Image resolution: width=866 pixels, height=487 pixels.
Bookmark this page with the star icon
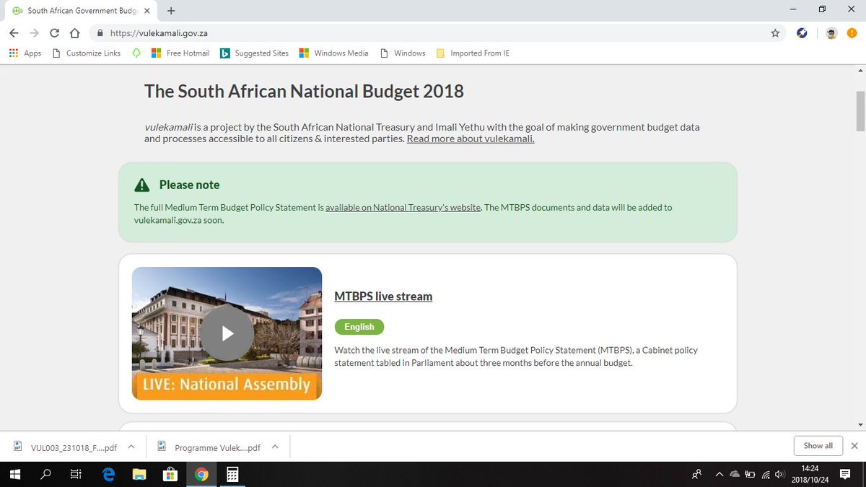pos(775,32)
